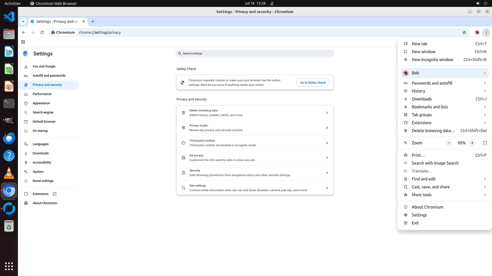Focus the Search settings field
Viewport: 492px width, 276px height.
pos(255,54)
